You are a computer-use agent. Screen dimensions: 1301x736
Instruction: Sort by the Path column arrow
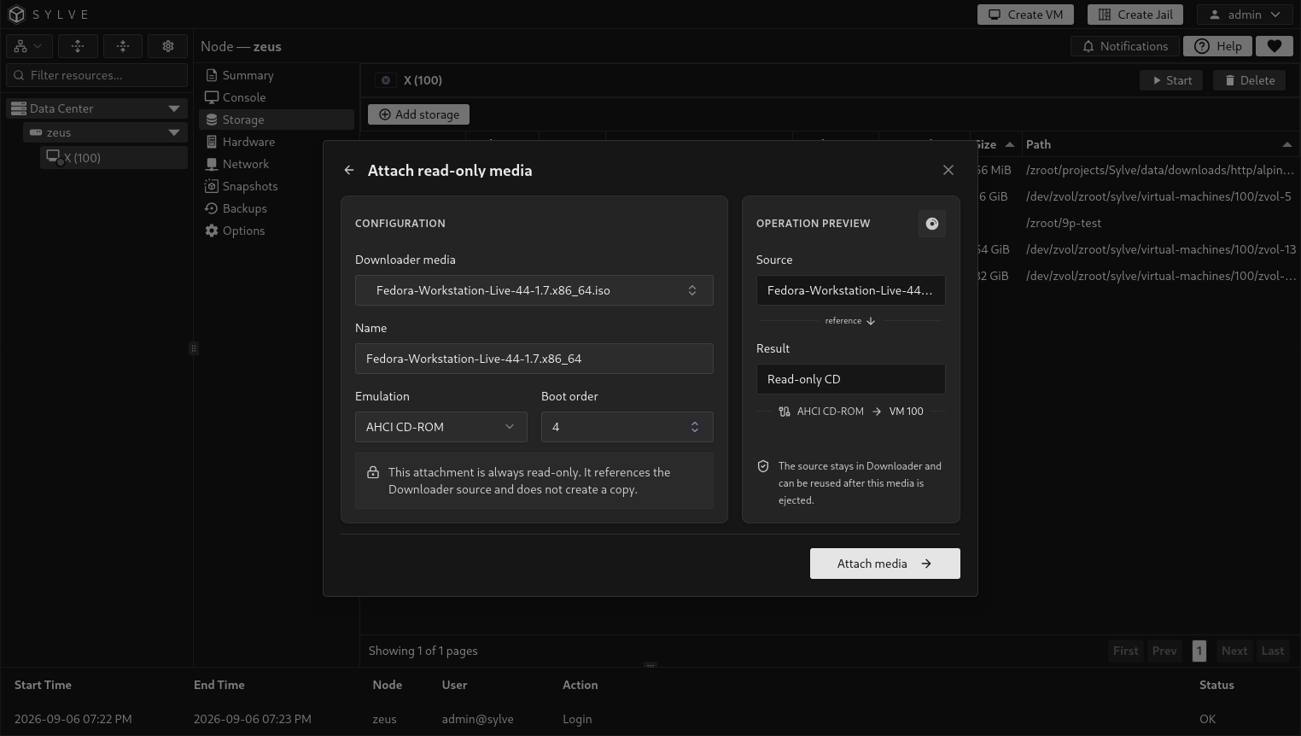click(1287, 144)
